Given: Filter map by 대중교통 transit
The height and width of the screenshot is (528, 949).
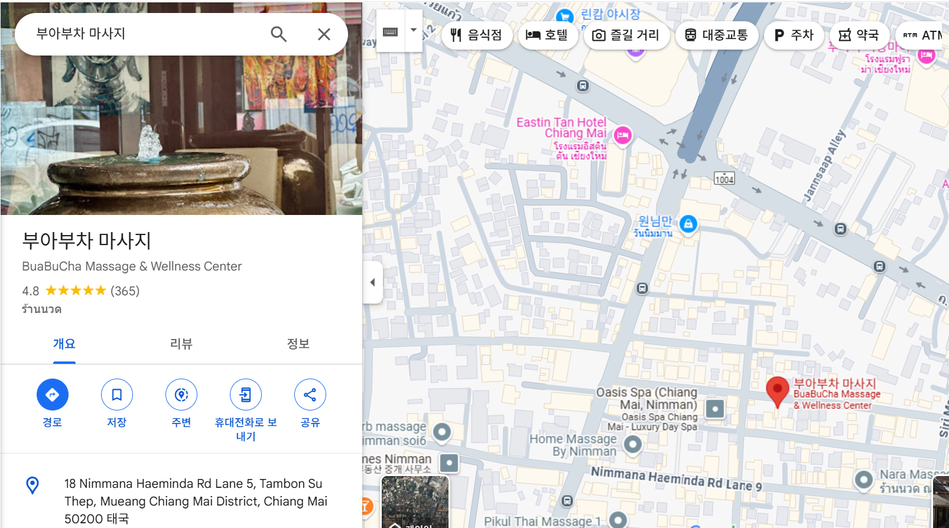Looking at the screenshot, I should pyautogui.click(x=717, y=35).
